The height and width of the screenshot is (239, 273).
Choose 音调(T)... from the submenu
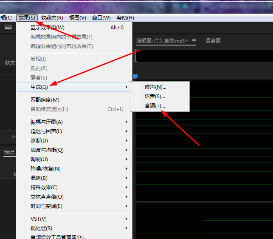click(160, 106)
